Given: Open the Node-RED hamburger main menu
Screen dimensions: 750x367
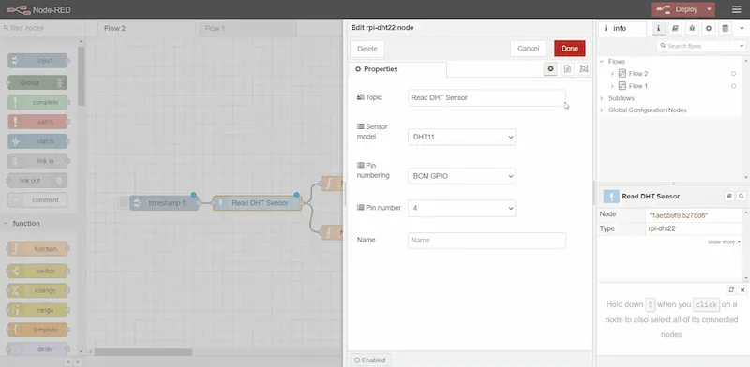Looking at the screenshot, I should 736,9.
